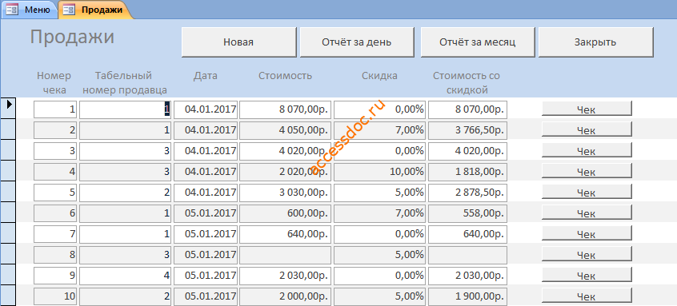
Task: Click seller number field in receipt 9
Action: point(125,276)
